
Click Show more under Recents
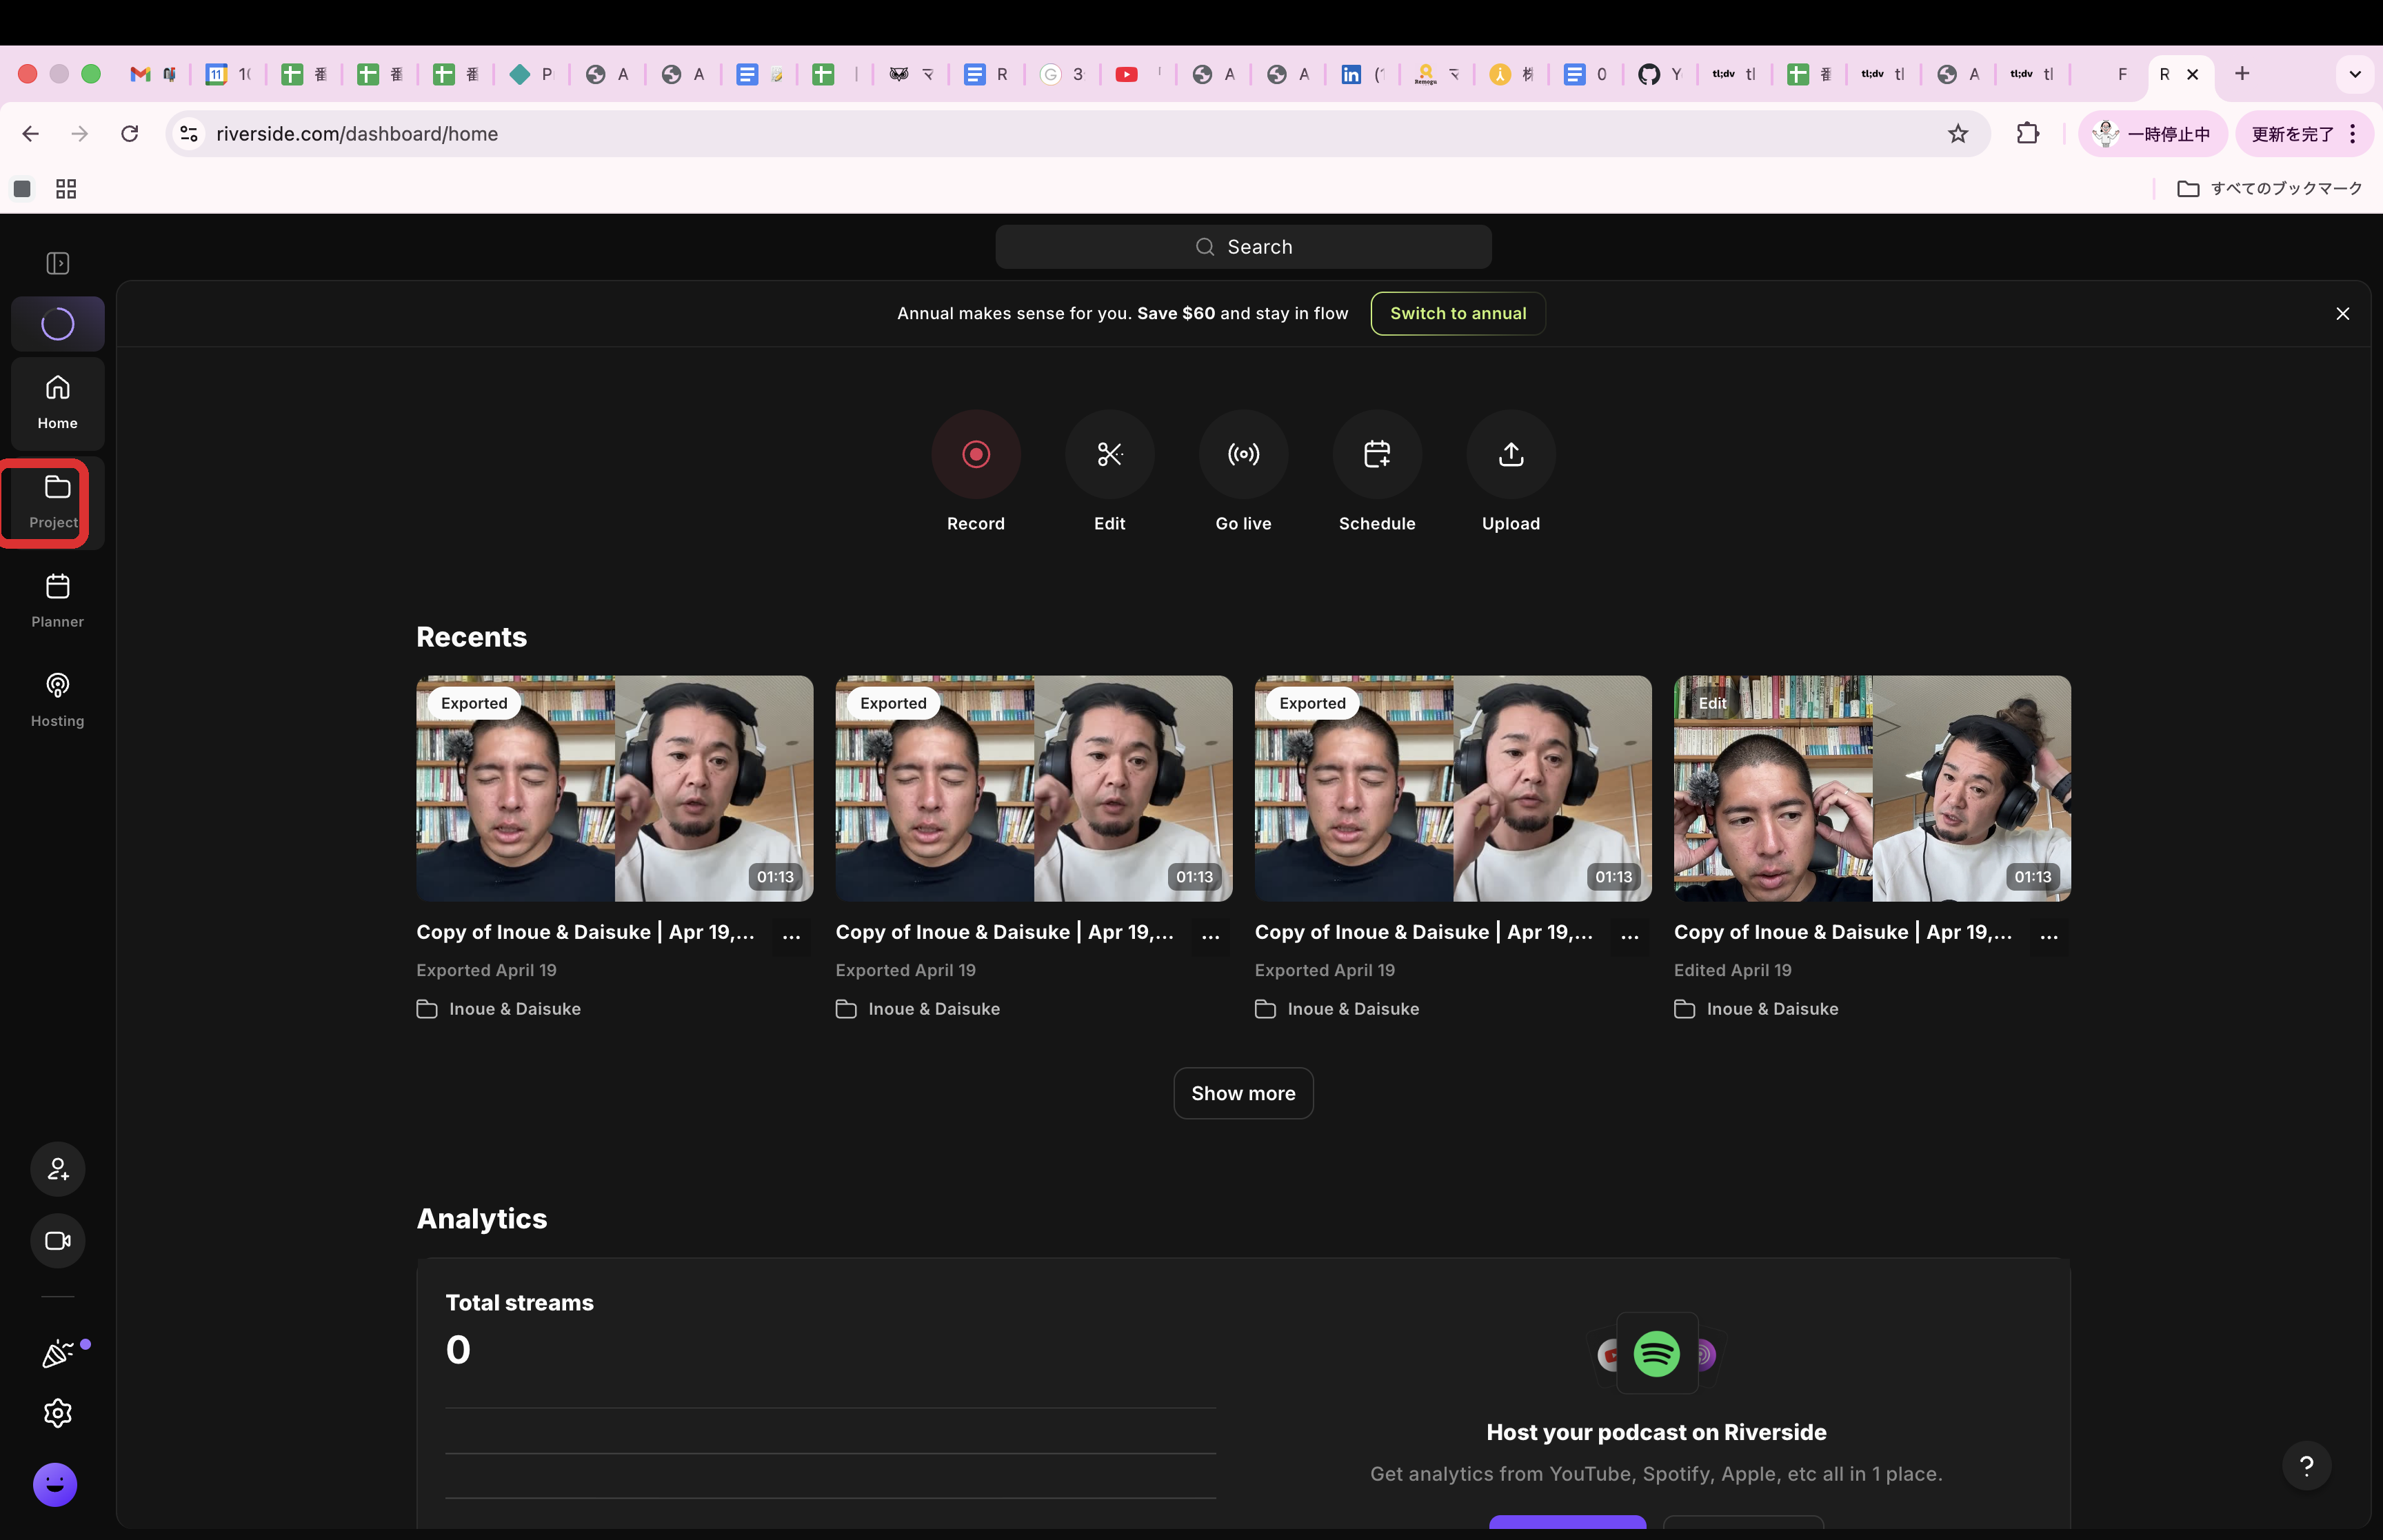1243,1094
